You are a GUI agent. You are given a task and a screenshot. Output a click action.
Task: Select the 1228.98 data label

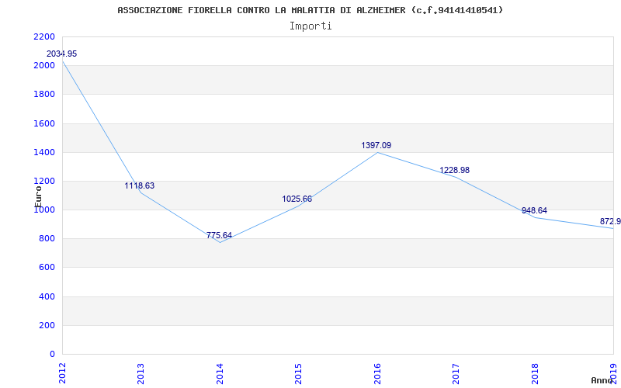[455, 170]
